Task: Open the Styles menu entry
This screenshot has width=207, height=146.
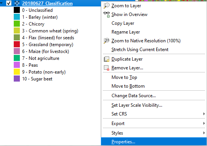Action: (154, 133)
